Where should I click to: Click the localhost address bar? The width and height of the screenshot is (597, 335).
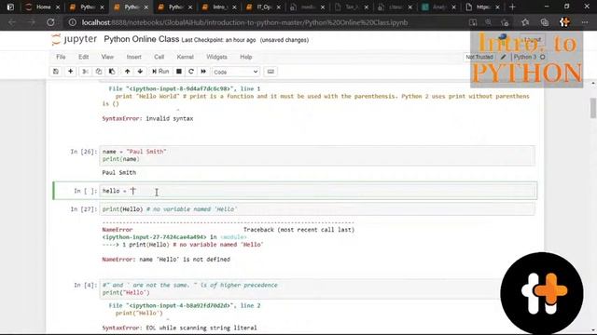click(243, 22)
